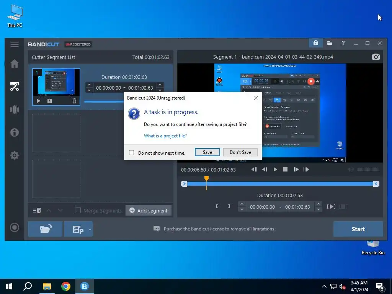Decrease bottom start time stepper

(x=242, y=209)
